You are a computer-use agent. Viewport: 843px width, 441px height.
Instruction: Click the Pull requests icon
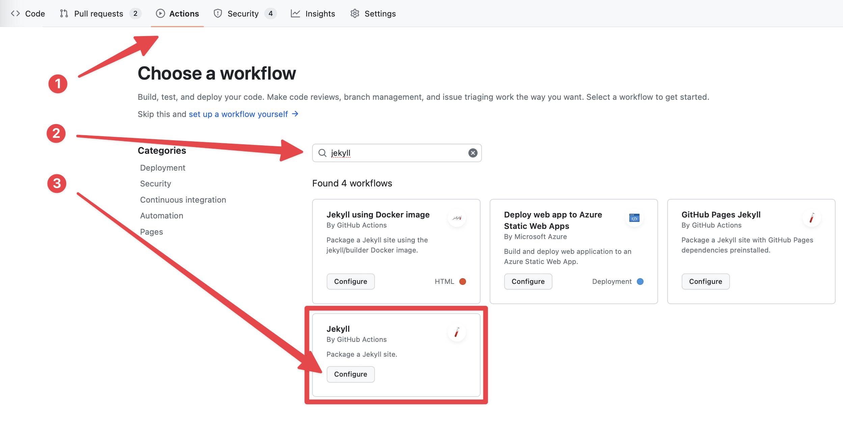coord(63,13)
